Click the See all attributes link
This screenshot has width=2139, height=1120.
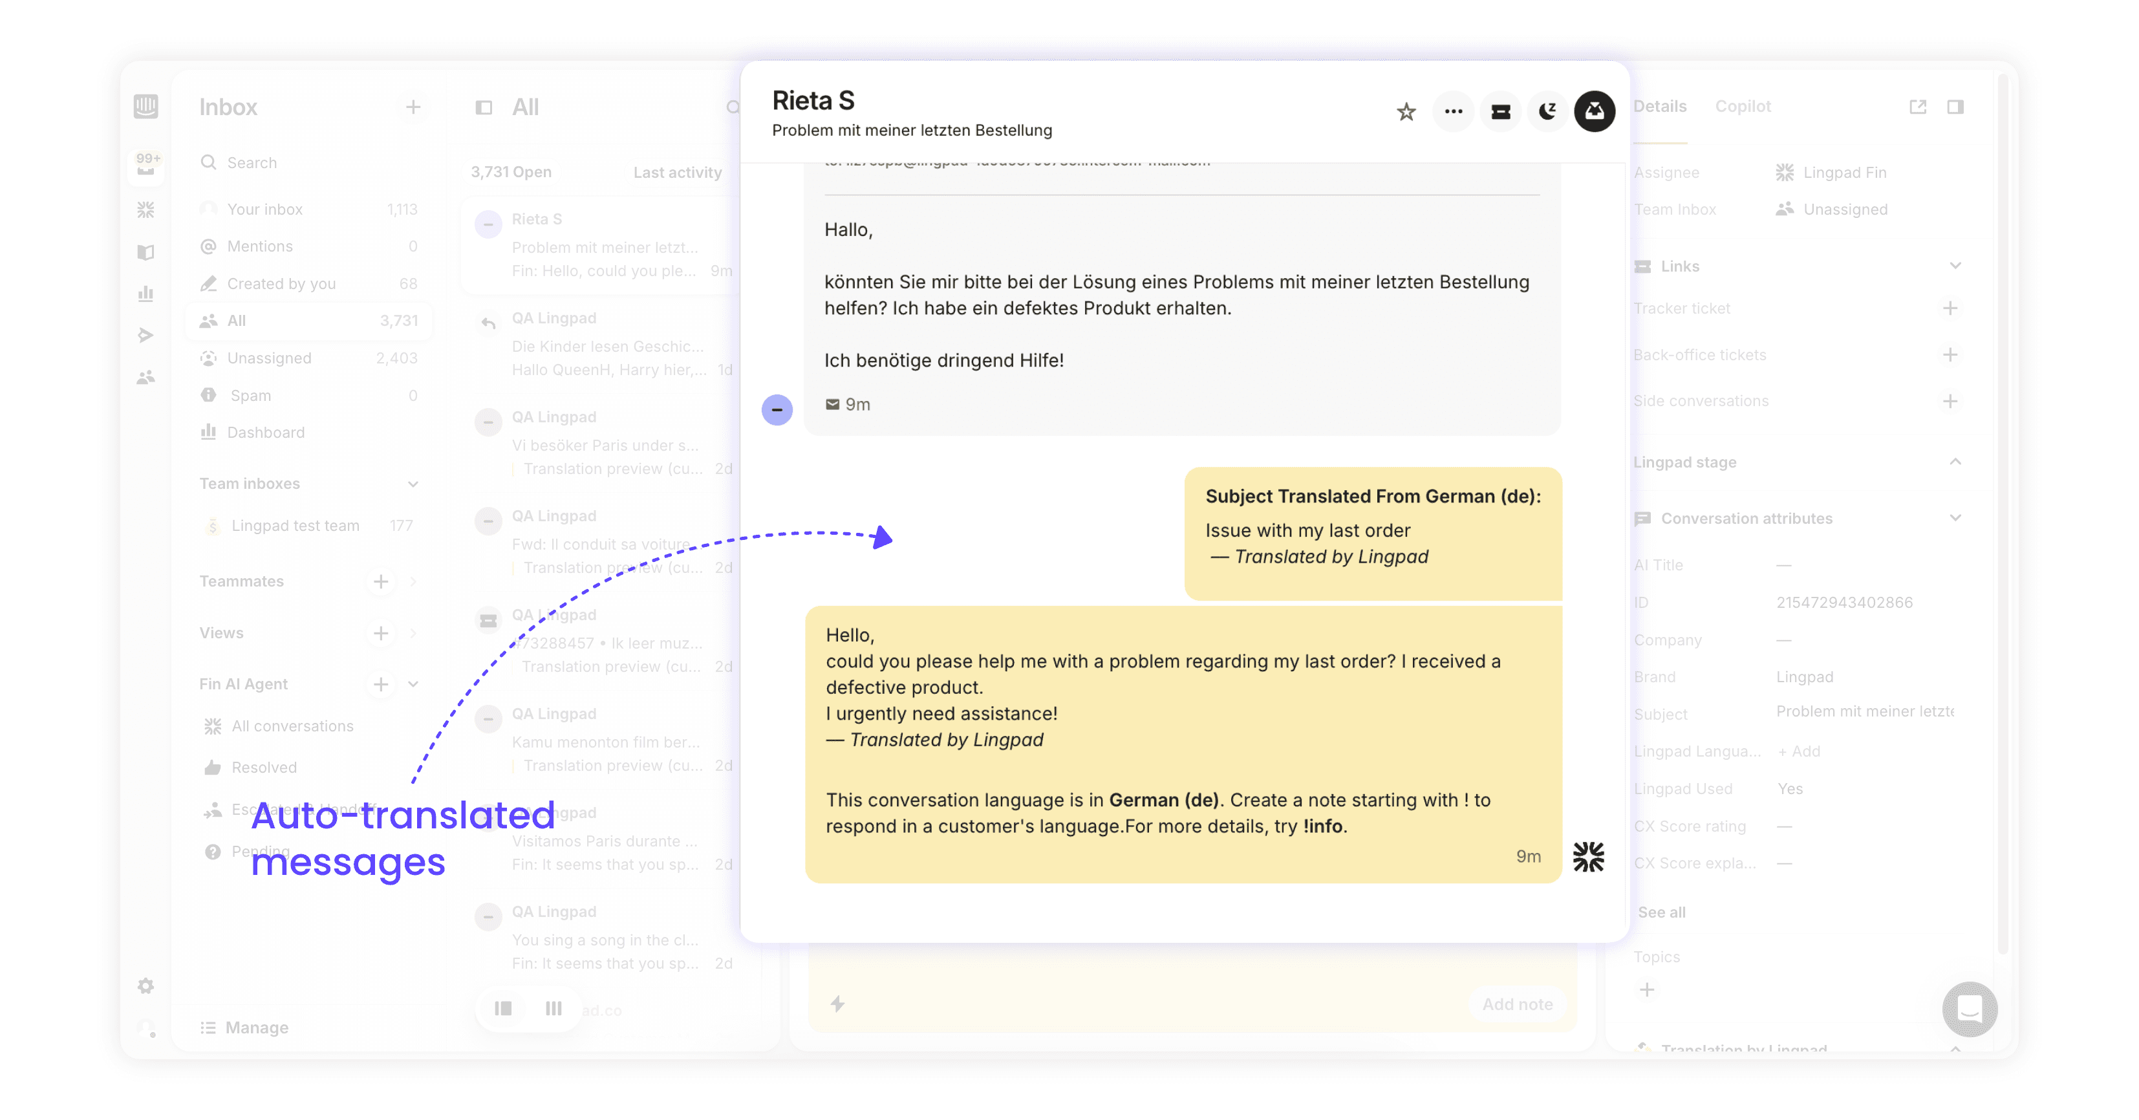(1661, 912)
